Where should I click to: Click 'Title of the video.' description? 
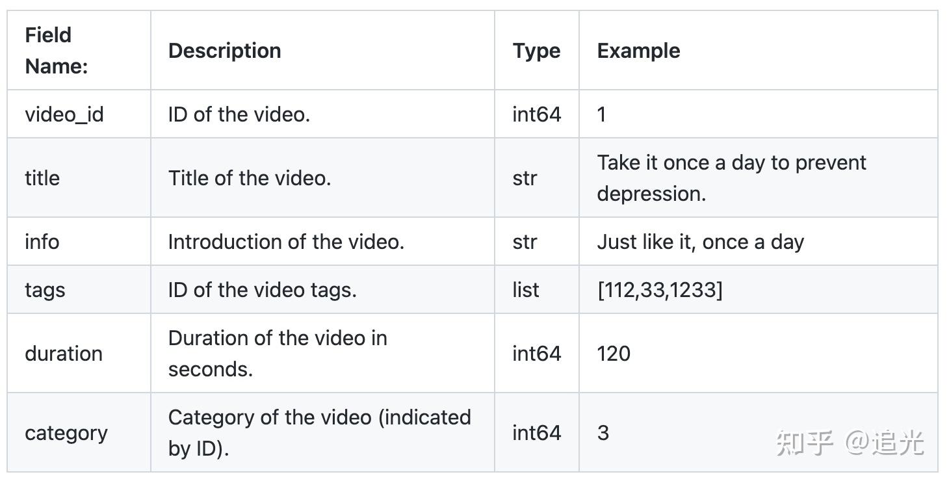250,177
